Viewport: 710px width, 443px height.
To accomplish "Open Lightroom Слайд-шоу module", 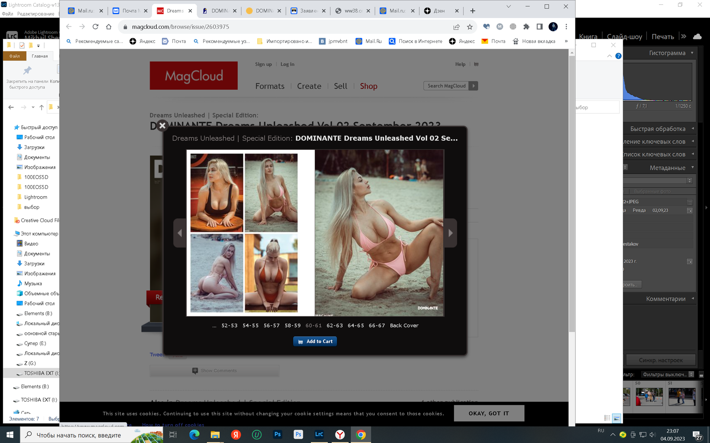I will click(x=624, y=37).
